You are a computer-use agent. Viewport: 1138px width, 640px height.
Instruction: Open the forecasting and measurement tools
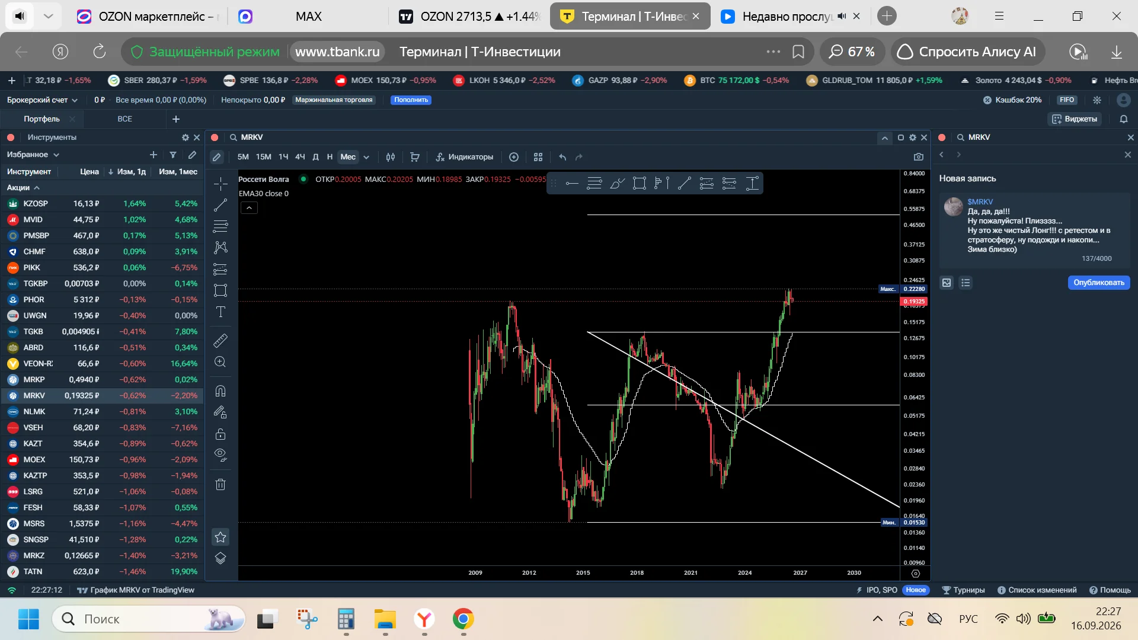click(x=220, y=269)
